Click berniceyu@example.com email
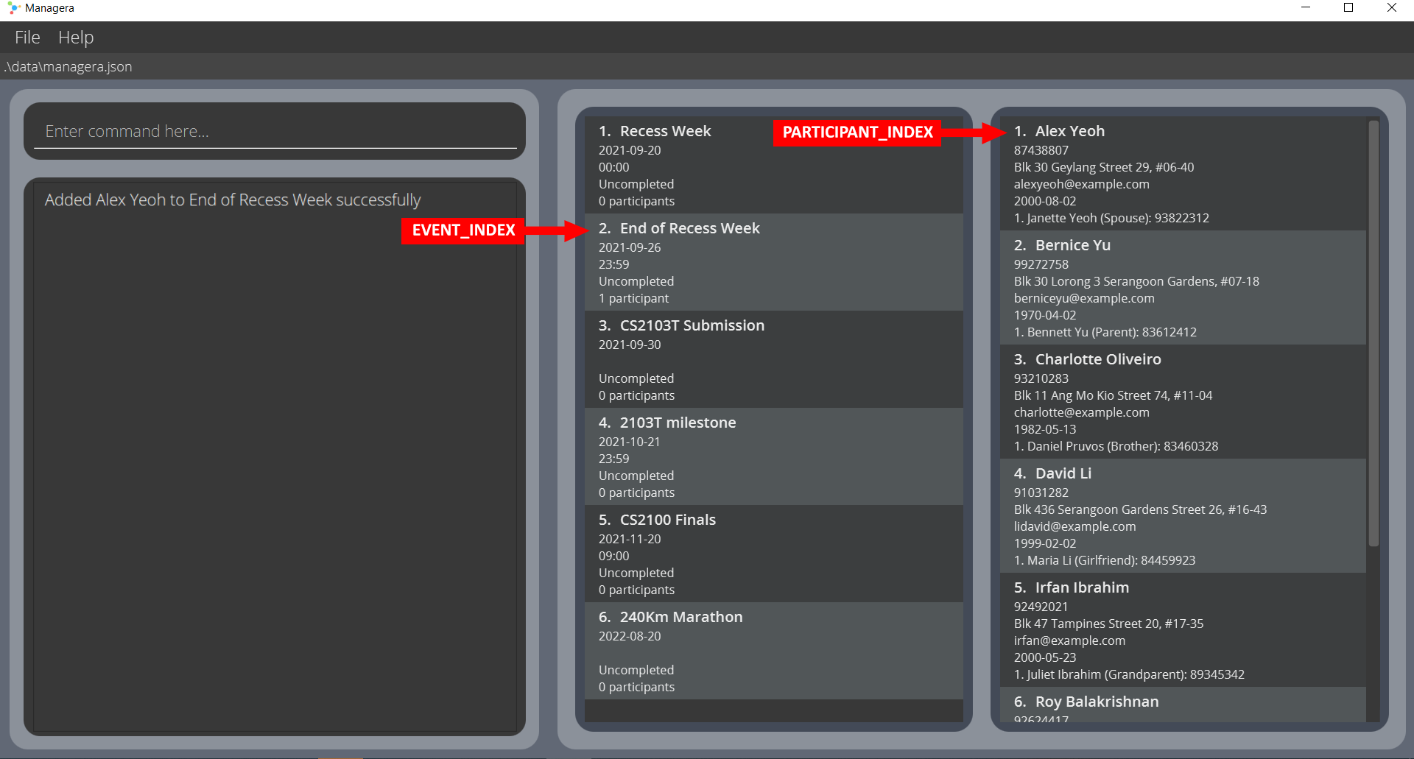 (1084, 298)
